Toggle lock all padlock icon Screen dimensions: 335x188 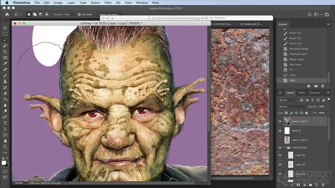[x=306, y=113]
